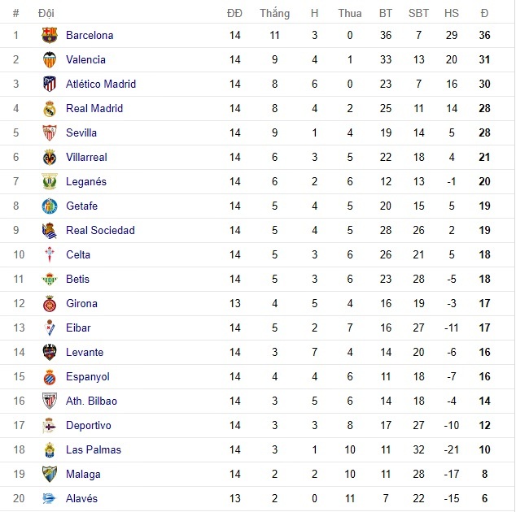Click the Malaga club crest icon
Image resolution: width=516 pixels, height=512 pixels.
50,475
